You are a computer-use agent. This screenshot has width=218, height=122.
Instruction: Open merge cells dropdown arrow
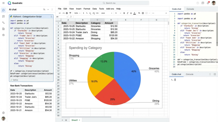click(x=149, y=13)
